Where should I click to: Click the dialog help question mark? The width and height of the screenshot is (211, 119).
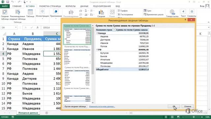pyautogui.click(x=185, y=20)
